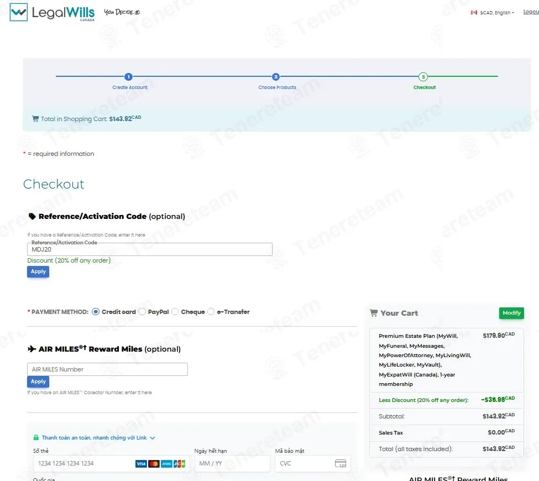Click the Checkout heading
Screen dimensions: 539x481
click(x=54, y=184)
